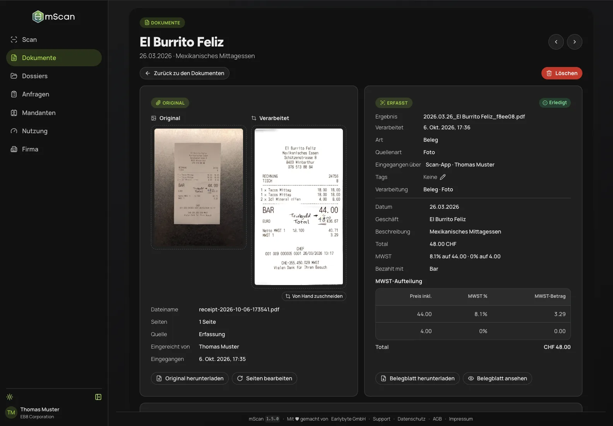Select Dokumente in the sidebar

click(x=54, y=58)
